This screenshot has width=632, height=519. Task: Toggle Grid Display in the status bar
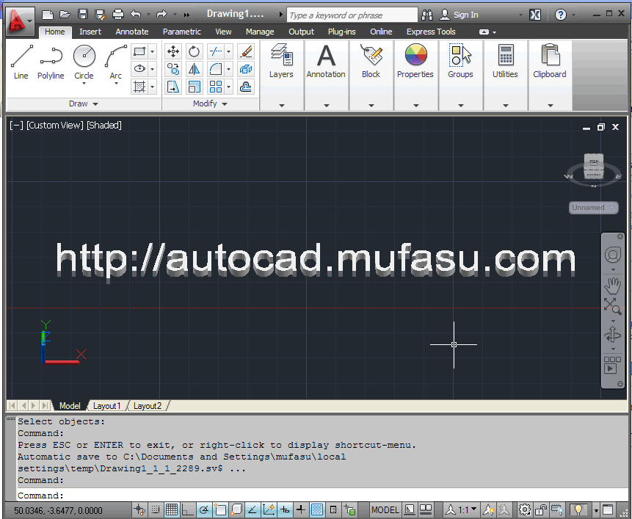coord(172,509)
